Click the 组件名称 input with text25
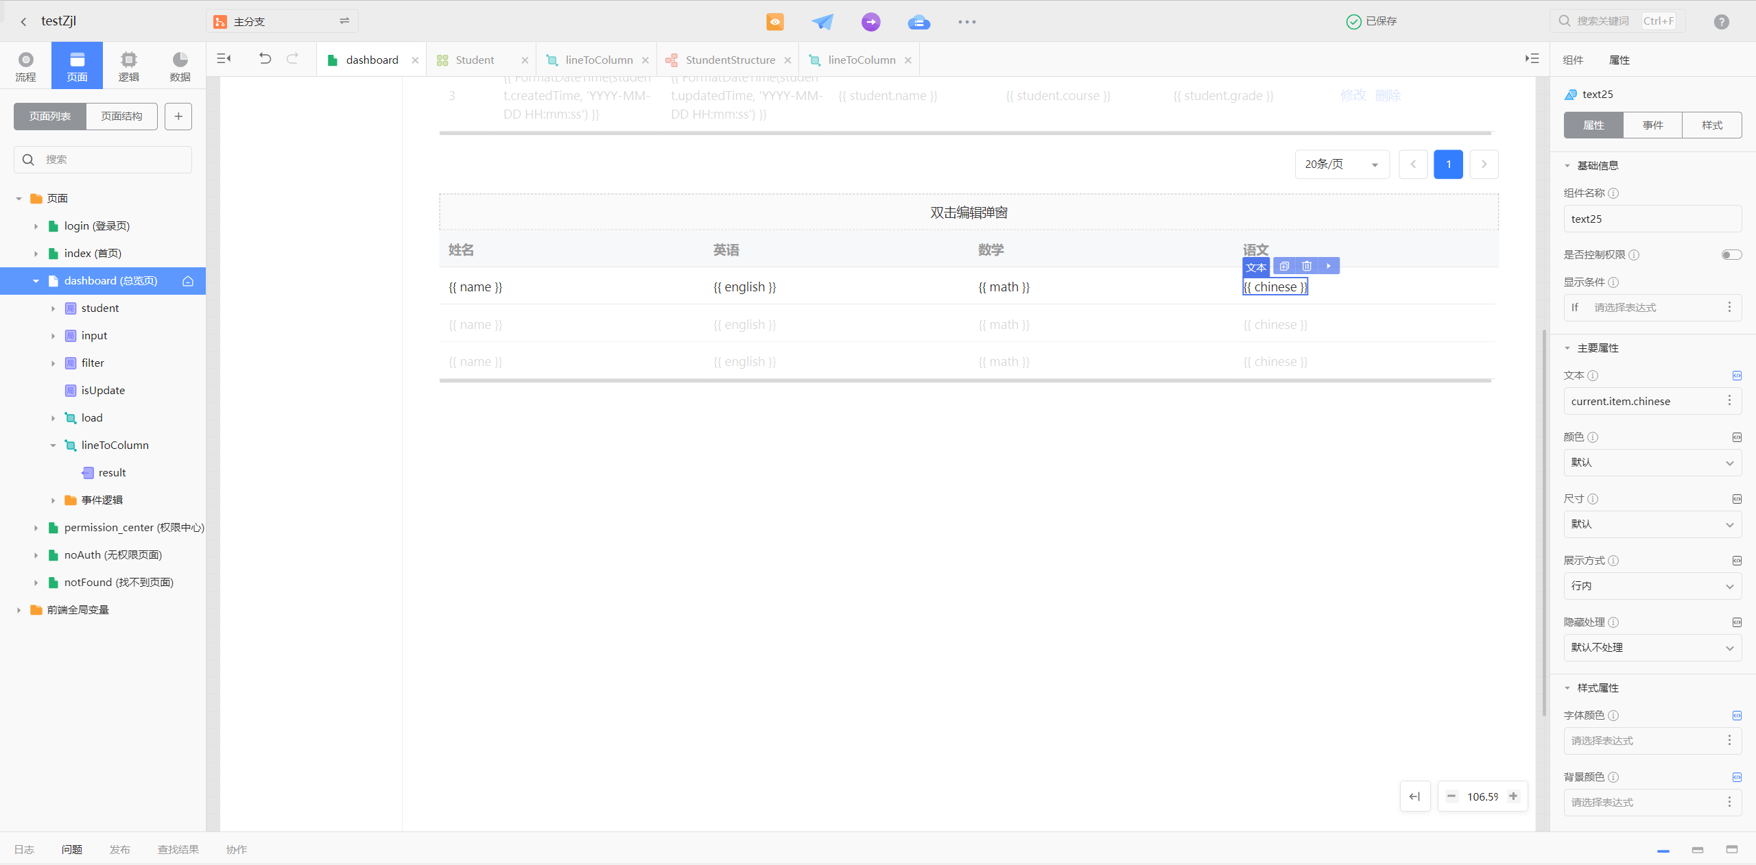This screenshot has height=865, width=1756. click(x=1652, y=219)
